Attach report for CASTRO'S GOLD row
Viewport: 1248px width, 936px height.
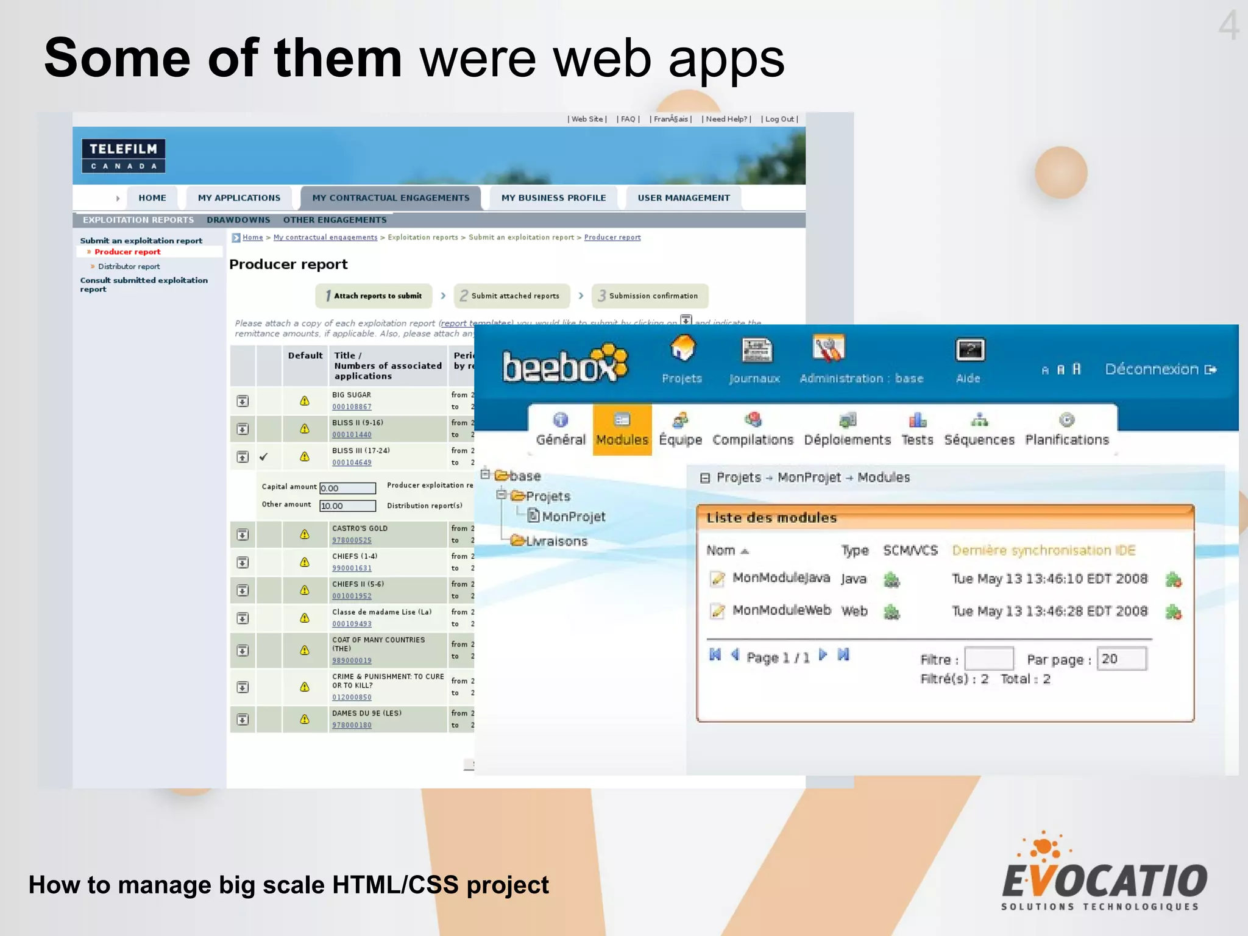click(243, 534)
